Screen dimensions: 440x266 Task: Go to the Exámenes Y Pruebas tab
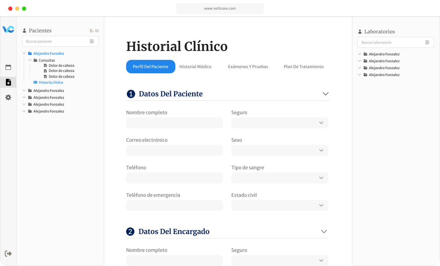[x=248, y=66]
